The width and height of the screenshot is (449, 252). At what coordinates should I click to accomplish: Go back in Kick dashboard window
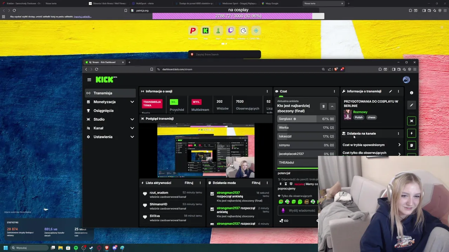click(x=86, y=69)
